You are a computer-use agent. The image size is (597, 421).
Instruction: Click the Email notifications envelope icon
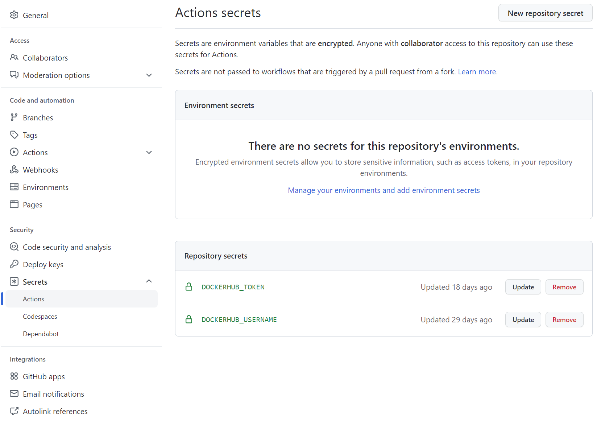point(14,394)
